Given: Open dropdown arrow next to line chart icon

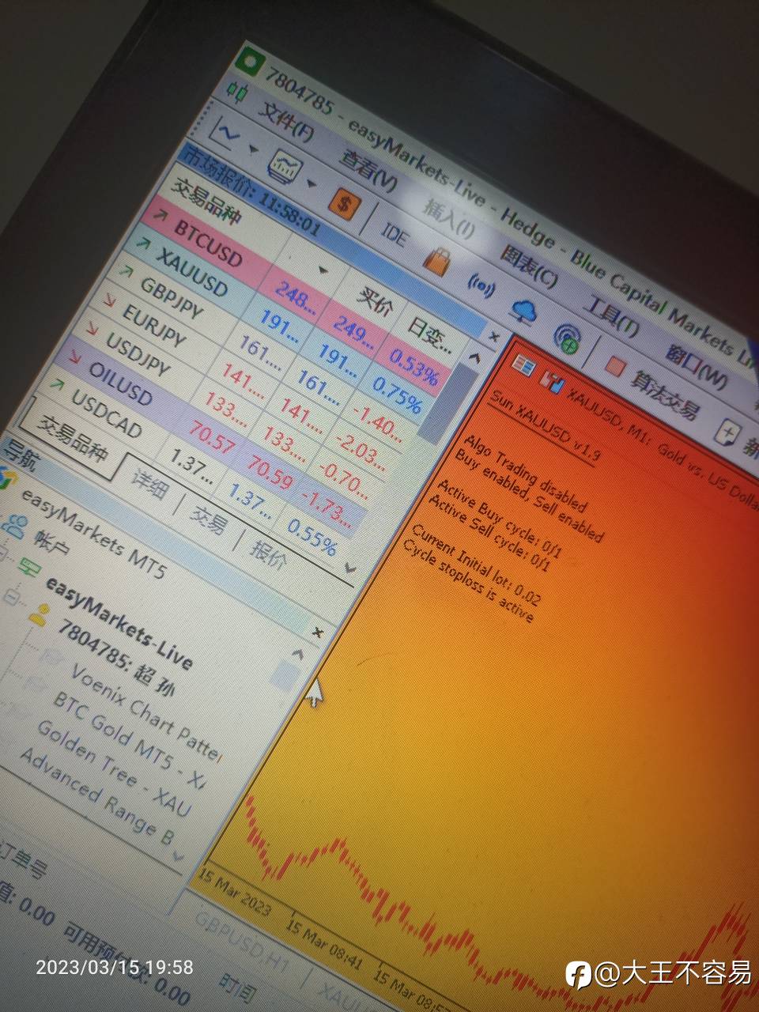Looking at the screenshot, I should 253,149.
